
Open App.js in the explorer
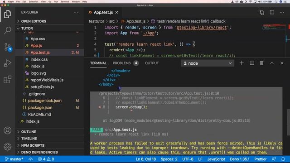click(x=49, y=45)
